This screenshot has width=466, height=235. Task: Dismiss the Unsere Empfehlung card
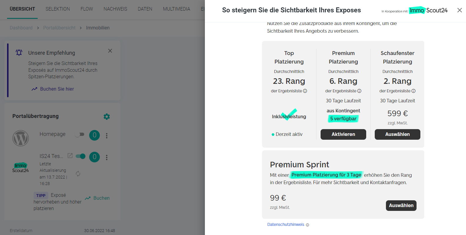tap(110, 51)
